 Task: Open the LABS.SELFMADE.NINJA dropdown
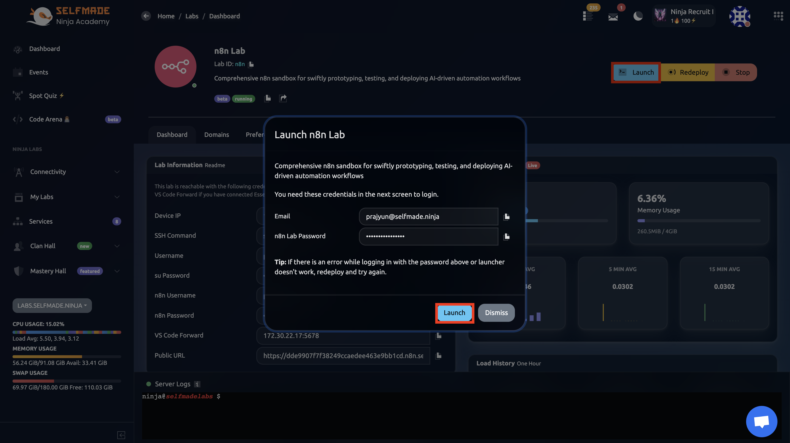52,306
